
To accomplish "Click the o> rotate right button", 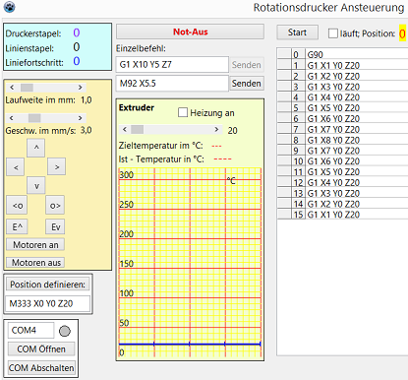I will click(x=55, y=206).
